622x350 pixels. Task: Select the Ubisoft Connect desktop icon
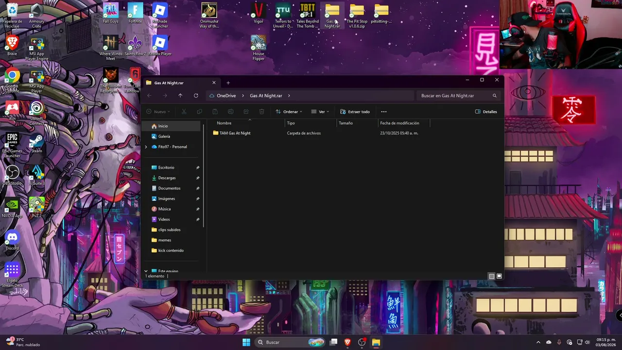click(x=36, y=113)
